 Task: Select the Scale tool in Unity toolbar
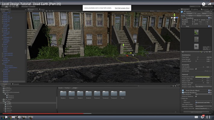[14, 6]
